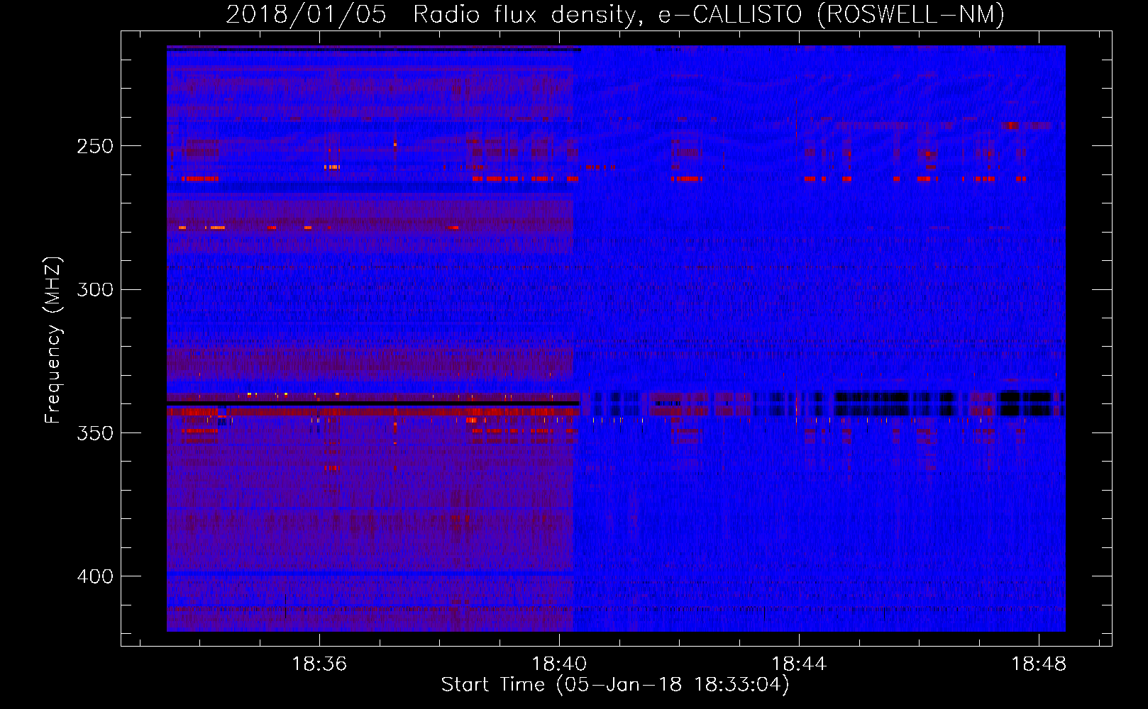
Task: Click the 300 frequency tick label
Action: [95, 290]
